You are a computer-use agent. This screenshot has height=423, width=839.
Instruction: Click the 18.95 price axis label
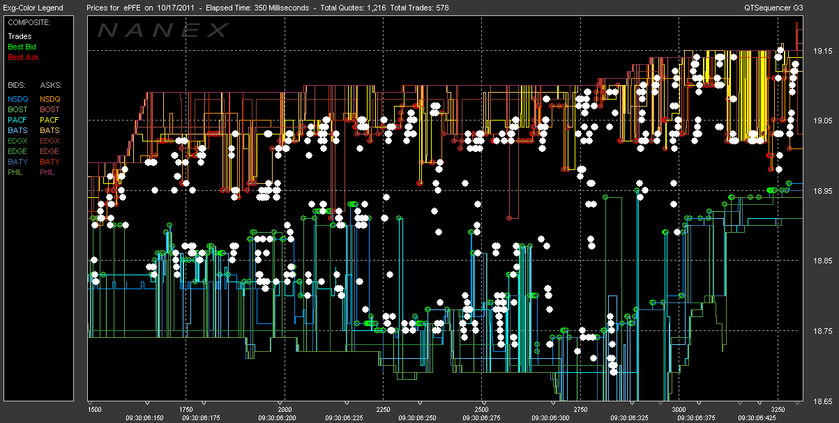click(823, 190)
